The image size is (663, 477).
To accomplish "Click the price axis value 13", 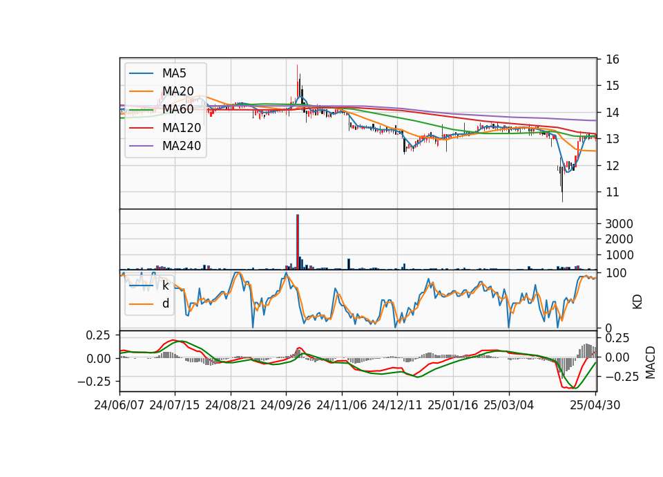I will tap(613, 139).
